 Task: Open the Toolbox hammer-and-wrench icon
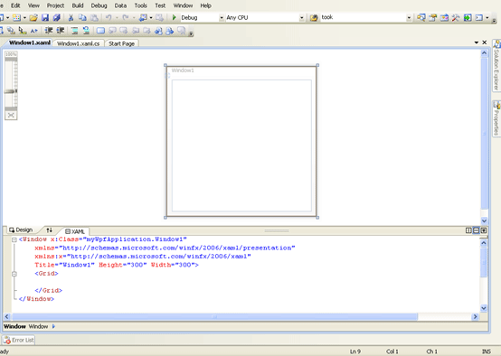click(456, 17)
